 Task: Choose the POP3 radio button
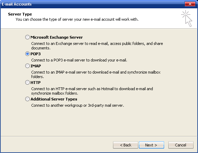27,54
